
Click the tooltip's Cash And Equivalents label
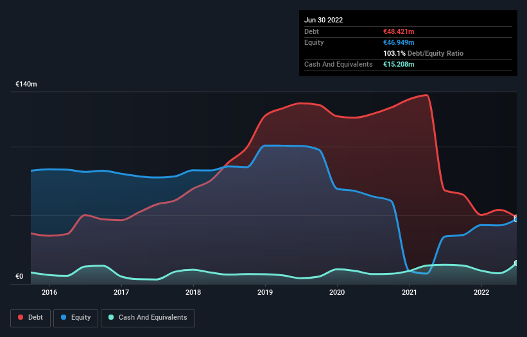[x=338, y=64]
